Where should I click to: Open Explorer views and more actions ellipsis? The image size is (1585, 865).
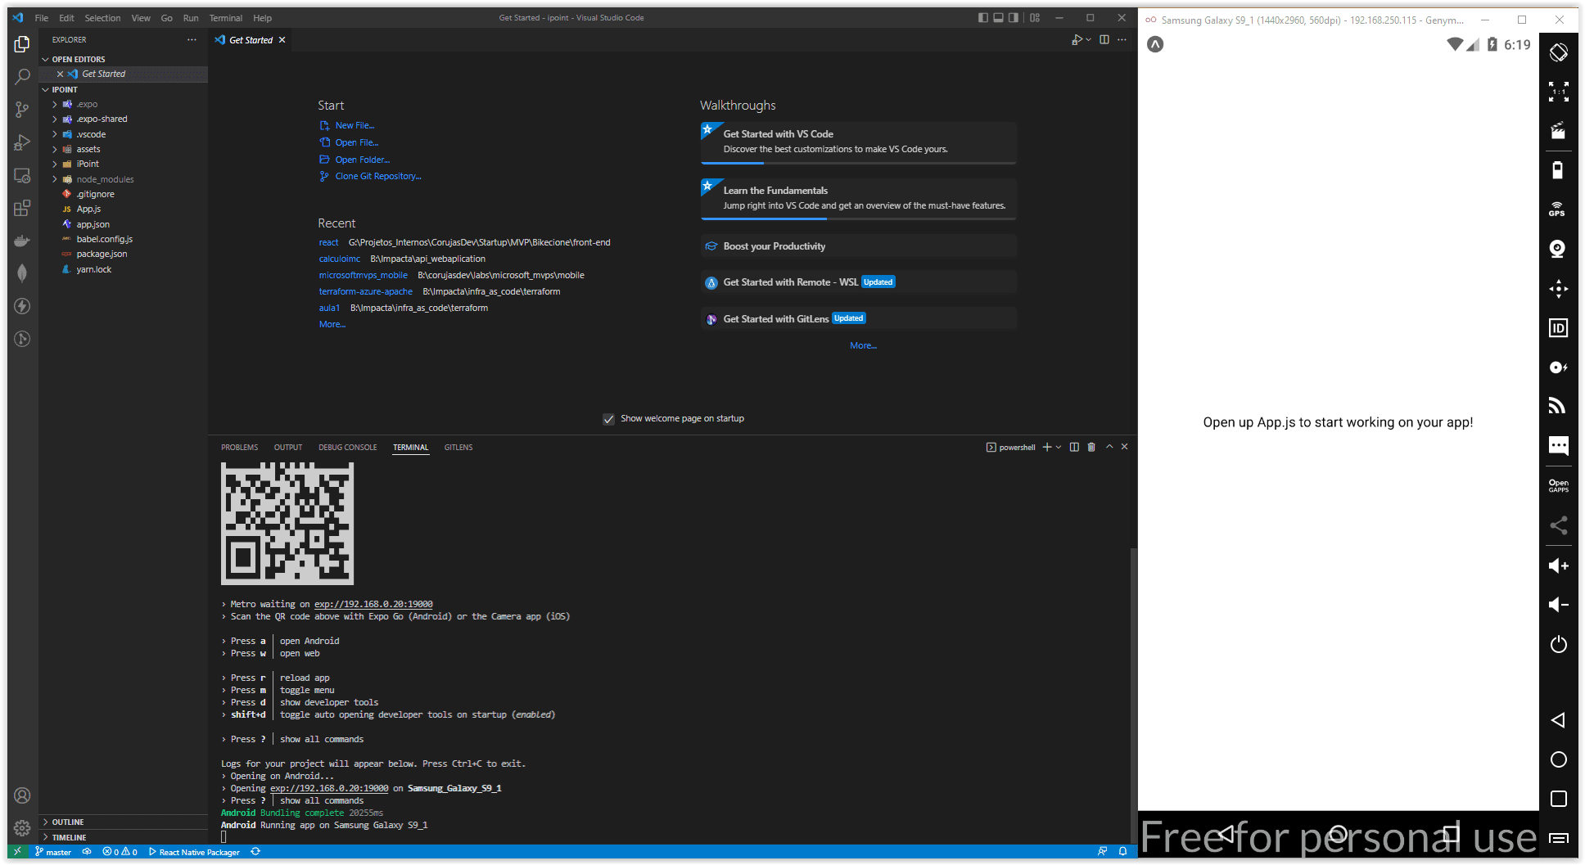coord(192,39)
